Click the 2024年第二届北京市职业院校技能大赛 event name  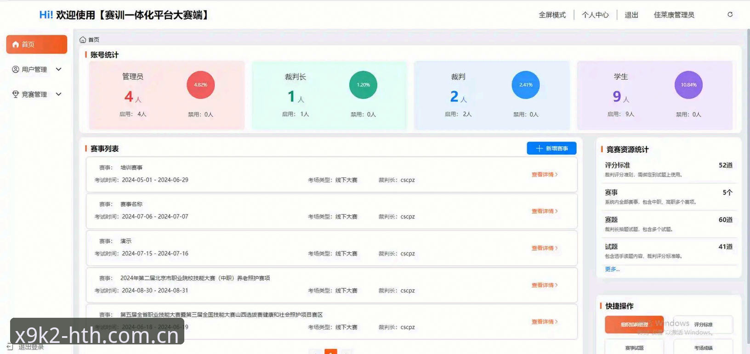point(195,278)
